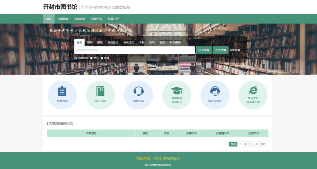The height and width of the screenshot is (169, 317).
Task: Click the 文献咨询服务动态 section heading
Action: (61, 123)
